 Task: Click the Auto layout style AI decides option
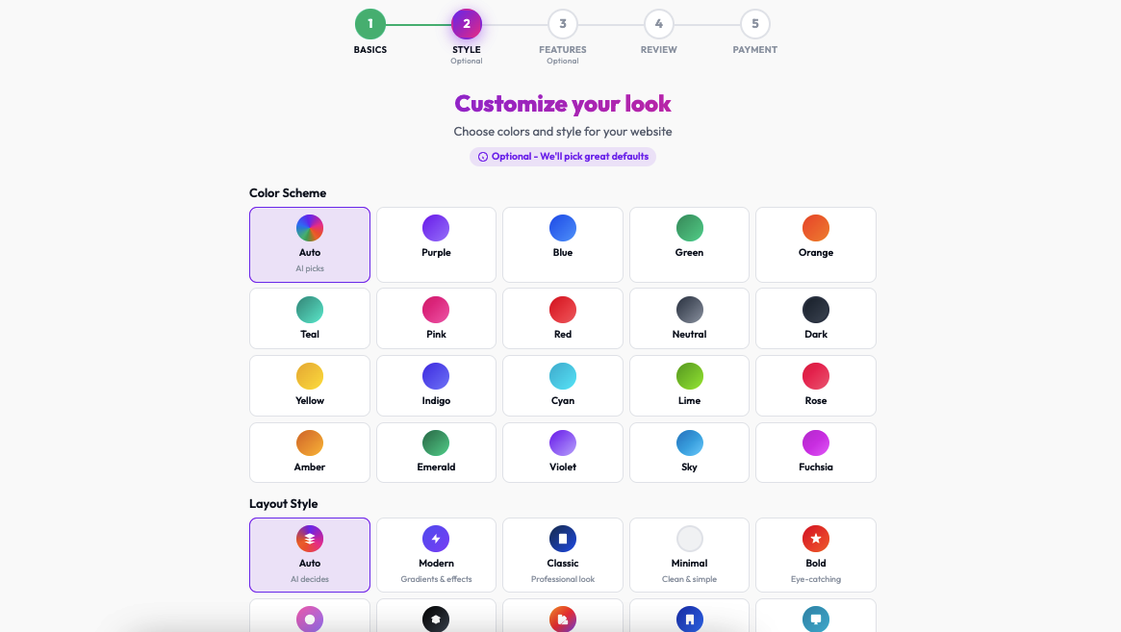(309, 555)
